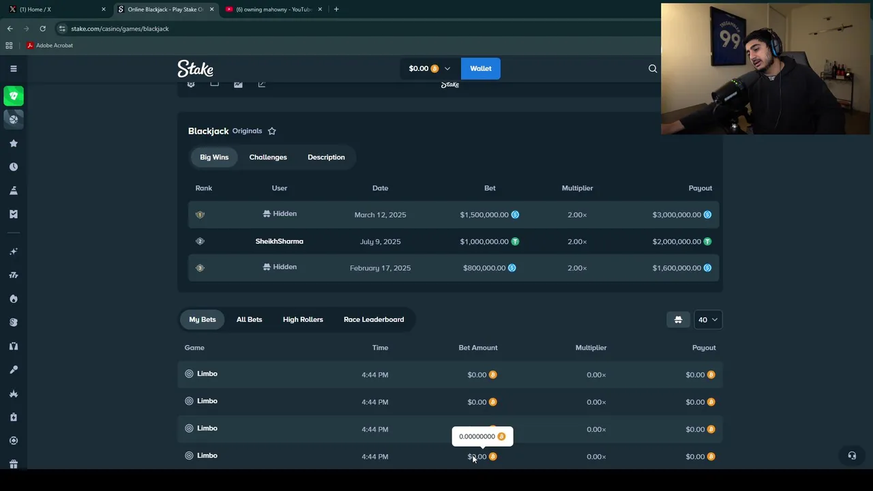
Task: Click the webcam overlay thumbnail
Action: tap(767, 69)
